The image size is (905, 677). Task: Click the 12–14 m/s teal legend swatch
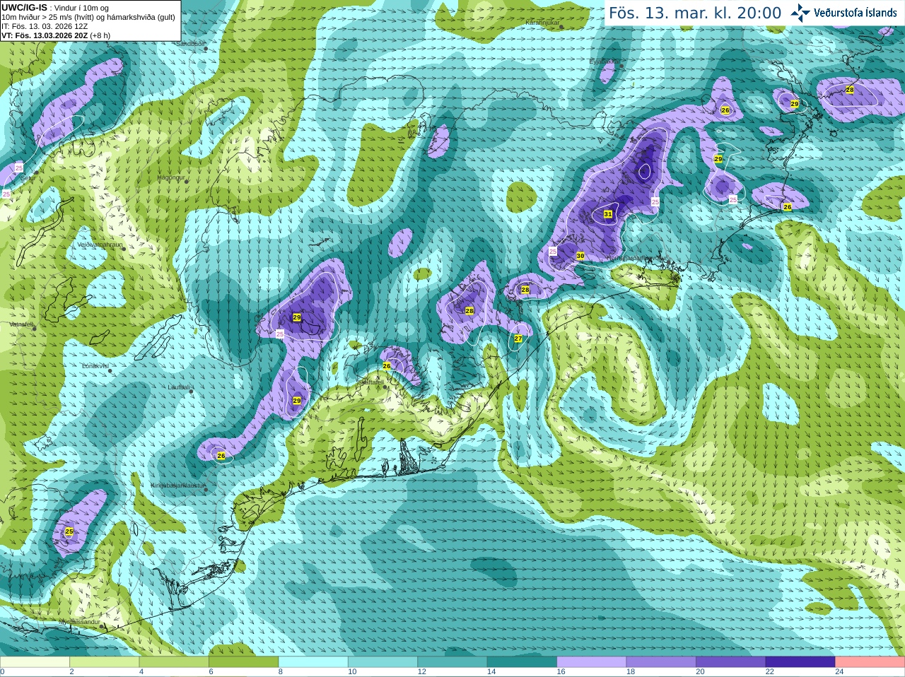[452, 662]
